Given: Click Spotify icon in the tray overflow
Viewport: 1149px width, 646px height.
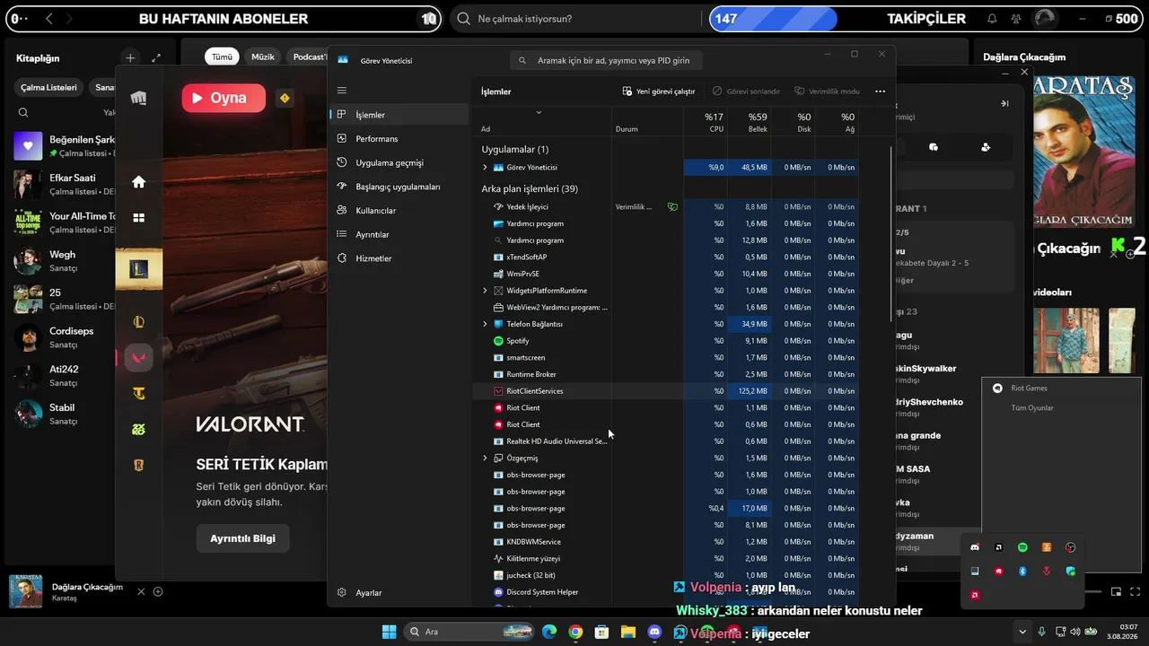Looking at the screenshot, I should click(1022, 547).
